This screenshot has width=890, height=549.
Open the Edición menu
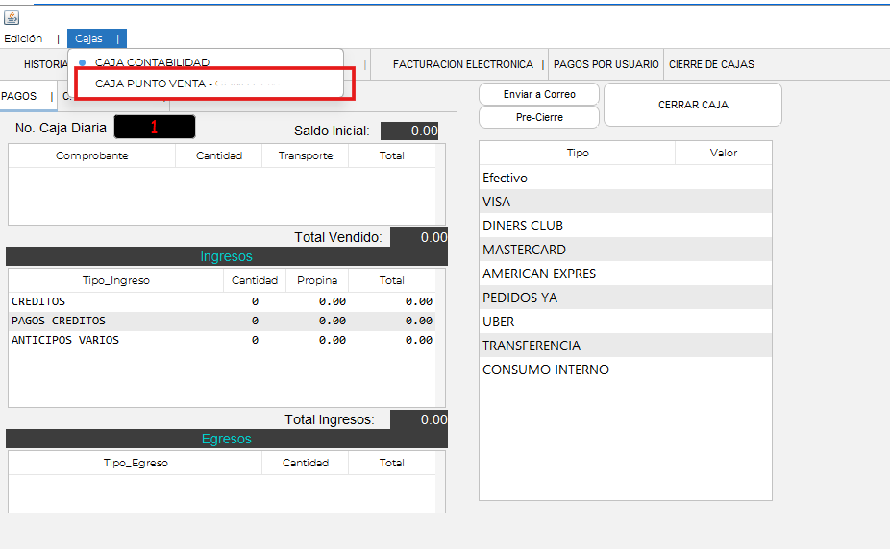pyautogui.click(x=23, y=38)
